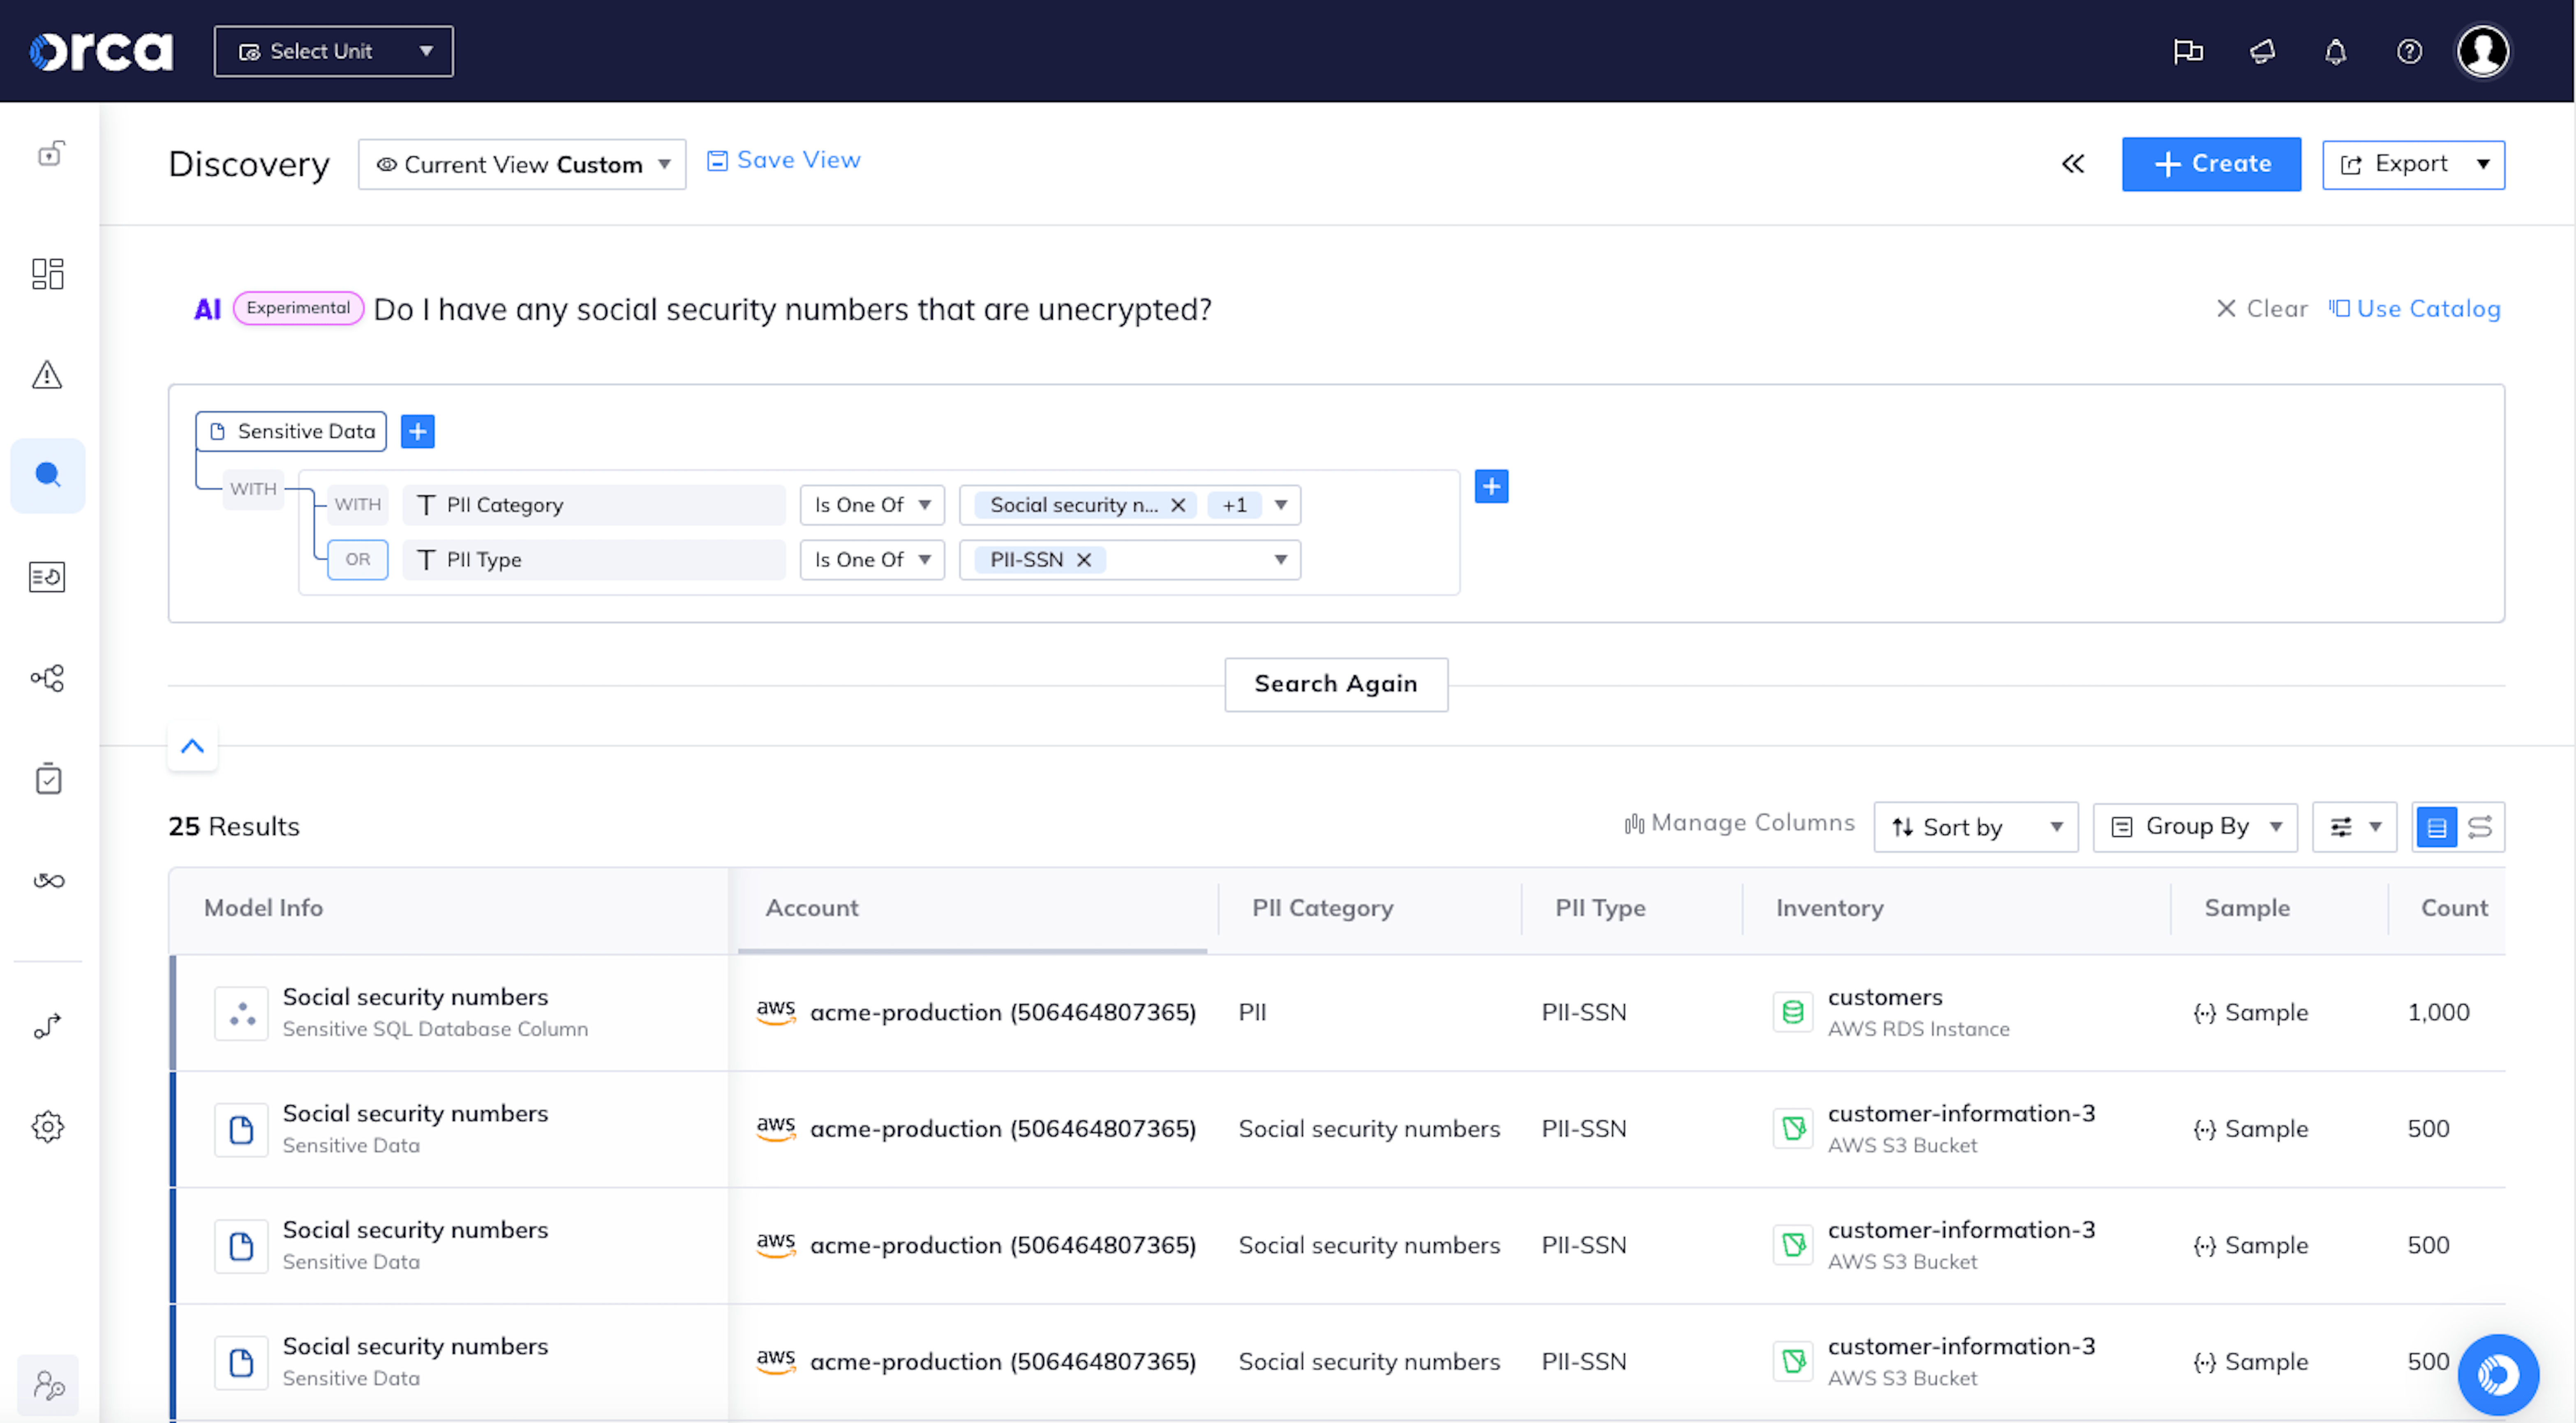This screenshot has height=1423, width=2576.
Task: Click the cloud icon in the top bar
Action: (2262, 51)
